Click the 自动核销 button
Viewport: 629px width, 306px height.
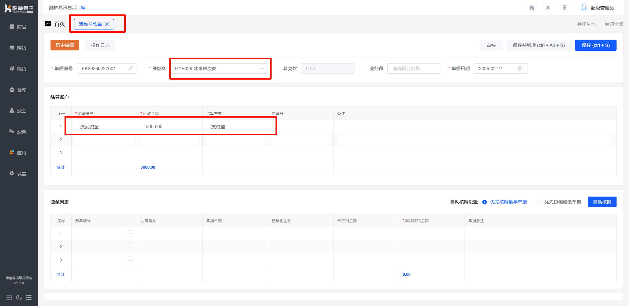click(602, 202)
